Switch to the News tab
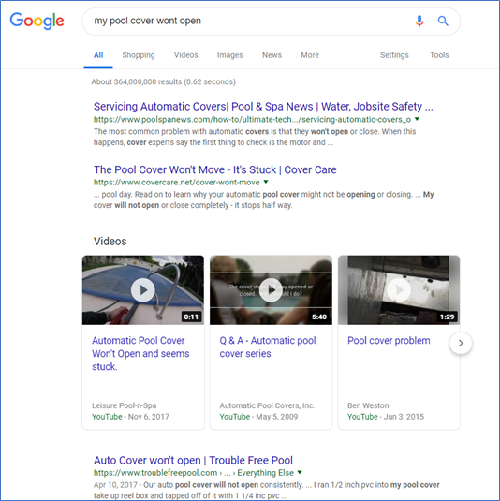This screenshot has width=500, height=501. (272, 55)
